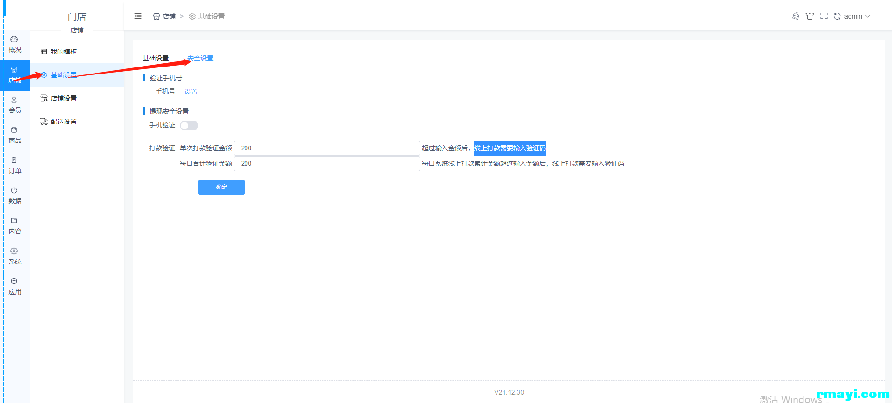Select 店铺设置 in the submenu
This screenshot has height=403, width=892.
63,98
